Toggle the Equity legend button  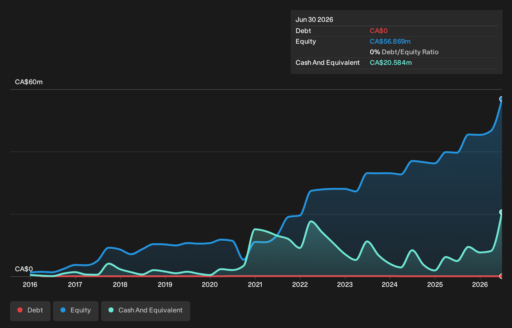pyautogui.click(x=76, y=311)
